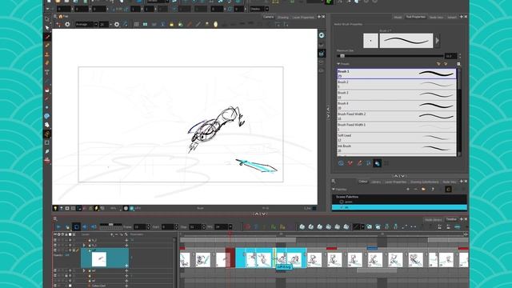Click the red record icon in the Timeline toolbar

[x=247, y=226]
